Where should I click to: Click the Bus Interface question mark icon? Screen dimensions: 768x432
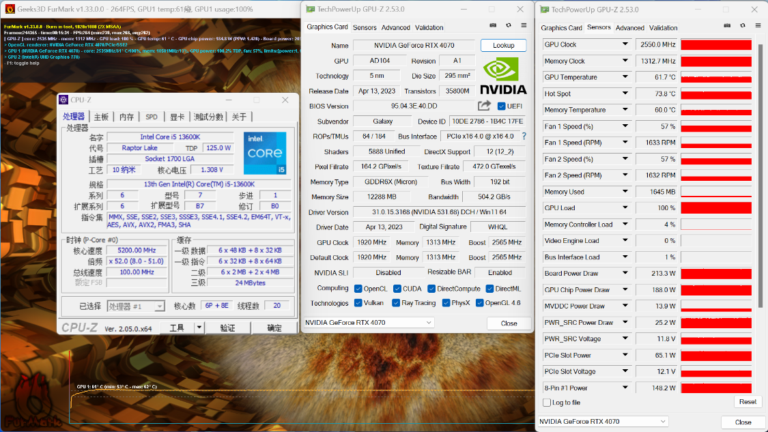point(524,136)
